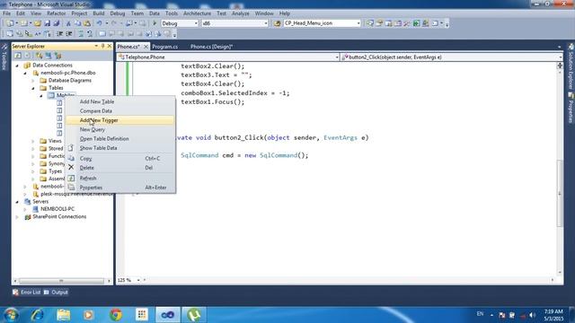Image resolution: width=575 pixels, height=323 pixels.
Task: Open Internet Explorer from taskbar
Action: (37, 315)
